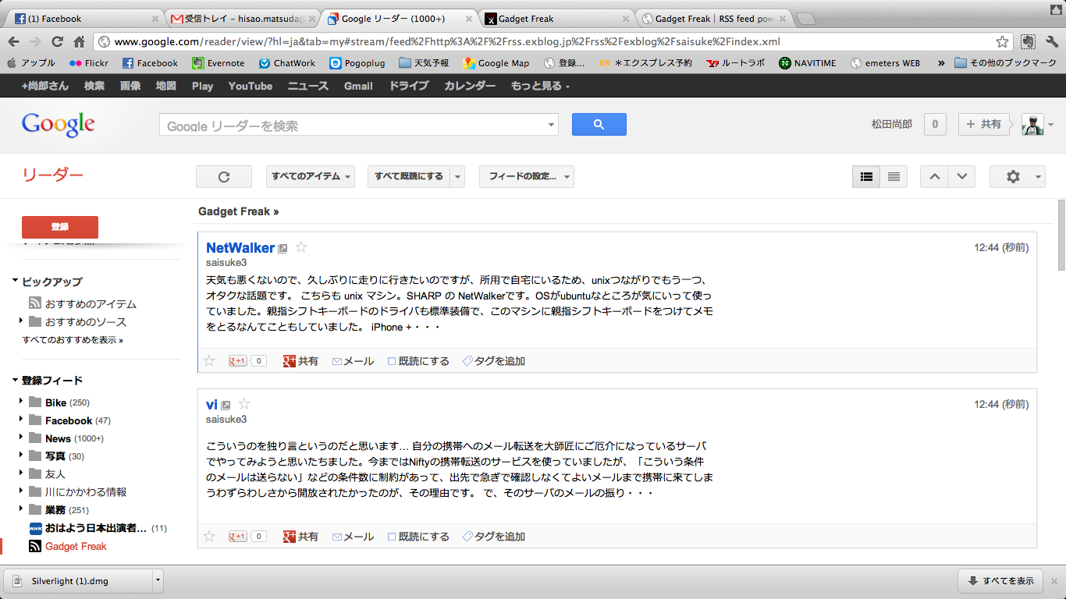Expand the News folder
The image size is (1066, 599).
coord(21,438)
